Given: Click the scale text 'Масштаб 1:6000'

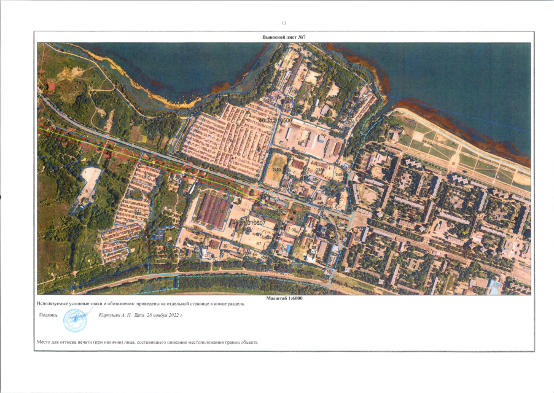Looking at the screenshot, I should click(283, 298).
